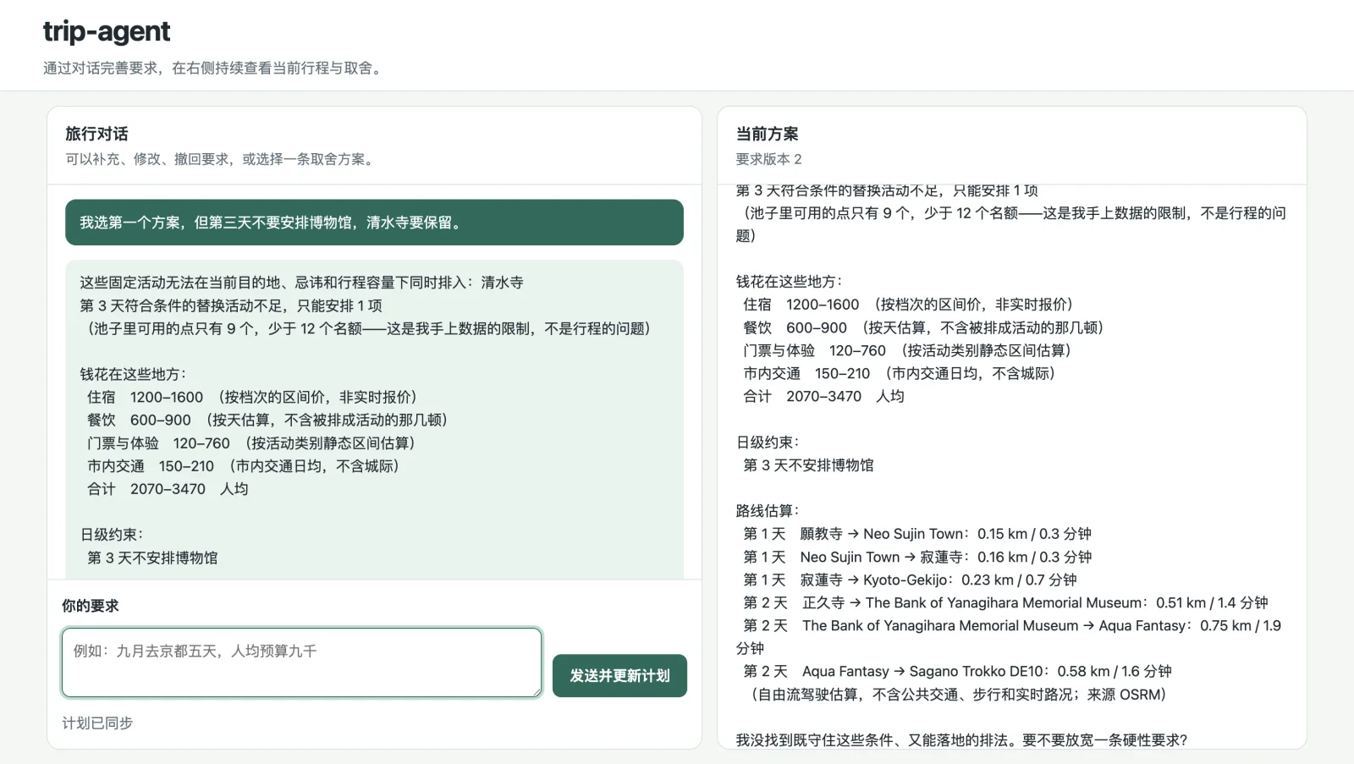Select 市内交通 150–210 line in chat reply

pos(244,465)
